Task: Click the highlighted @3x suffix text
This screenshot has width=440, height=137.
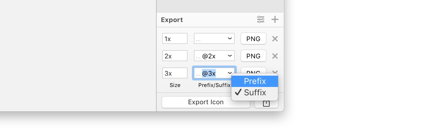Action: tap(209, 73)
